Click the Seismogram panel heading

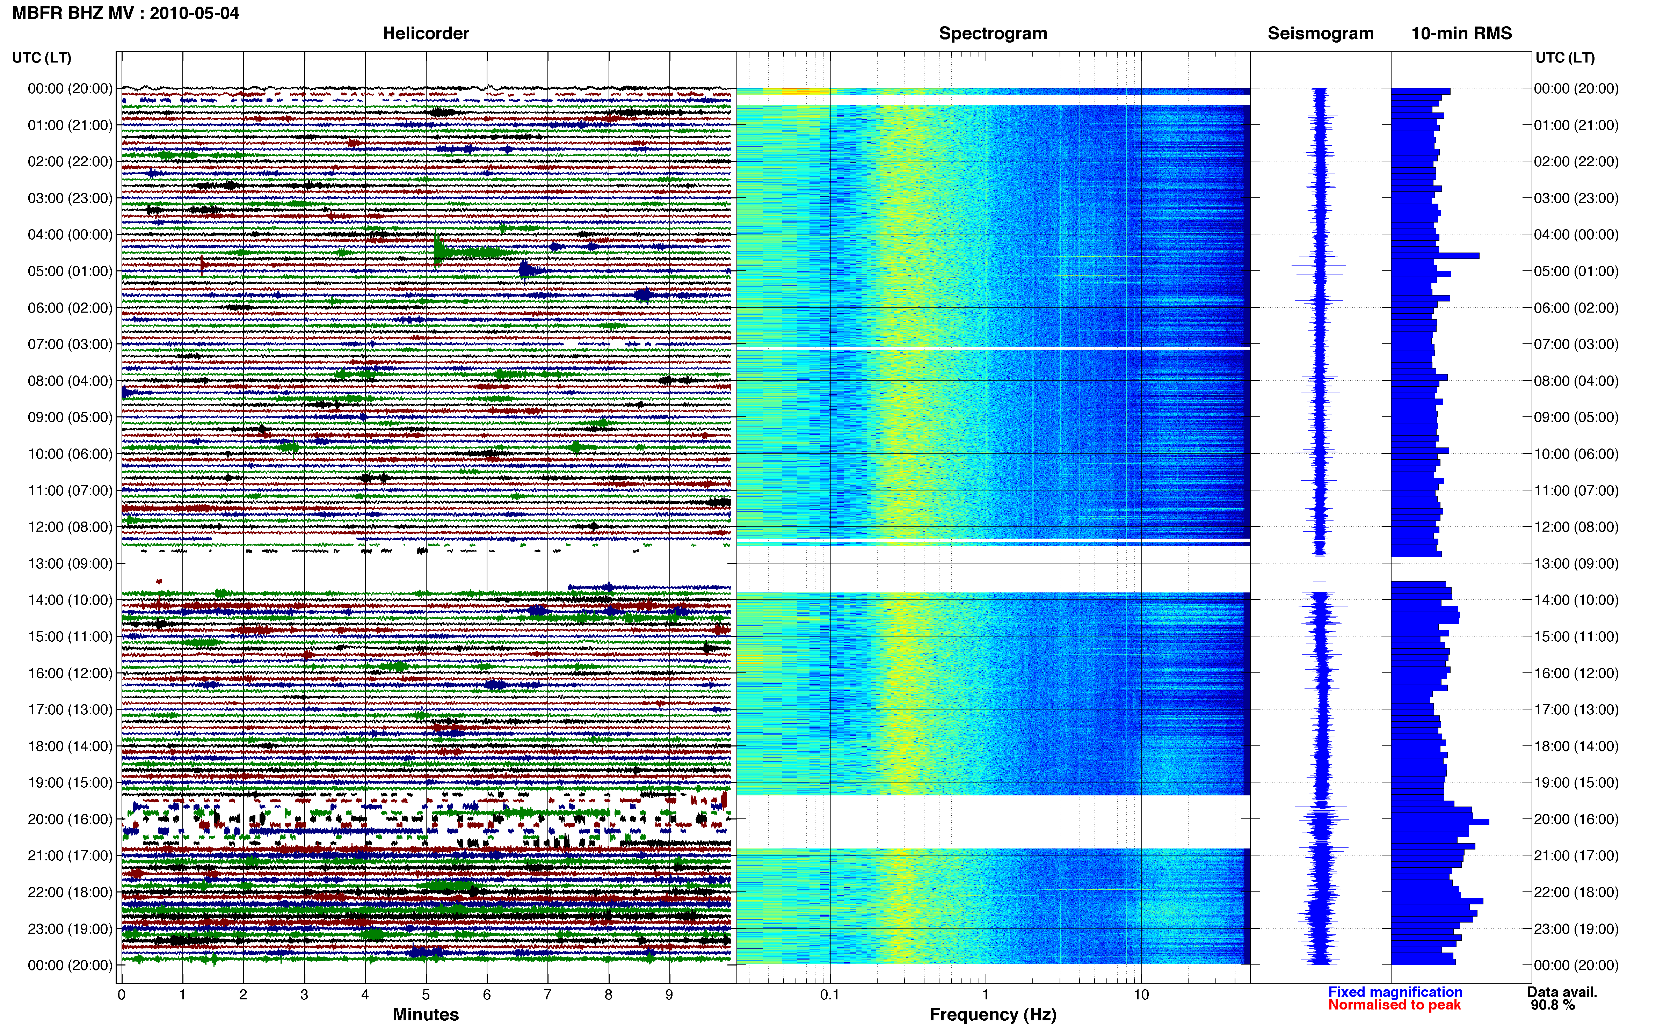tap(1321, 34)
